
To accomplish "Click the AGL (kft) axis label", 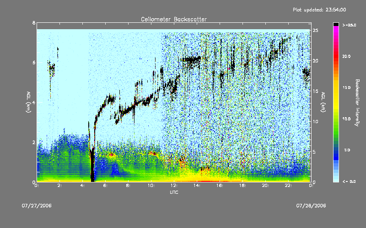I will click(323, 102).
